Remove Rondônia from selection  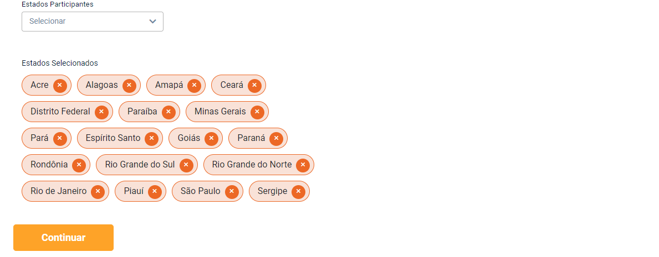pyautogui.click(x=79, y=165)
